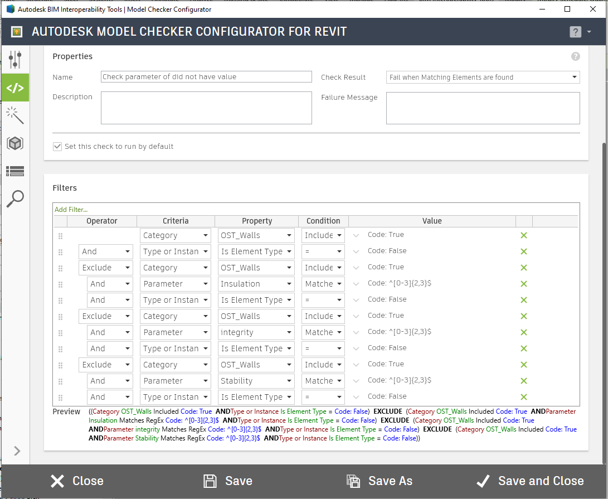
Task: Click the magic wand icon in the sidebar
Action: [x=15, y=115]
